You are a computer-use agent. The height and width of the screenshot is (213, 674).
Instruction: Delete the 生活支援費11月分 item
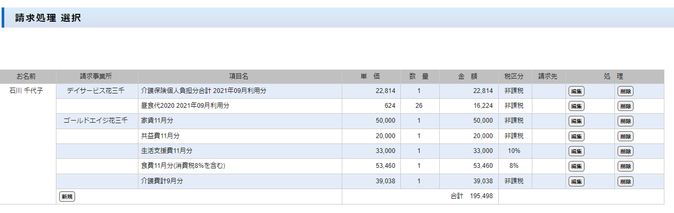pyautogui.click(x=625, y=151)
